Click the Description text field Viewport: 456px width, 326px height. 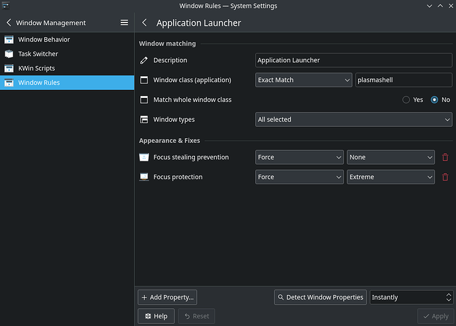(x=354, y=60)
